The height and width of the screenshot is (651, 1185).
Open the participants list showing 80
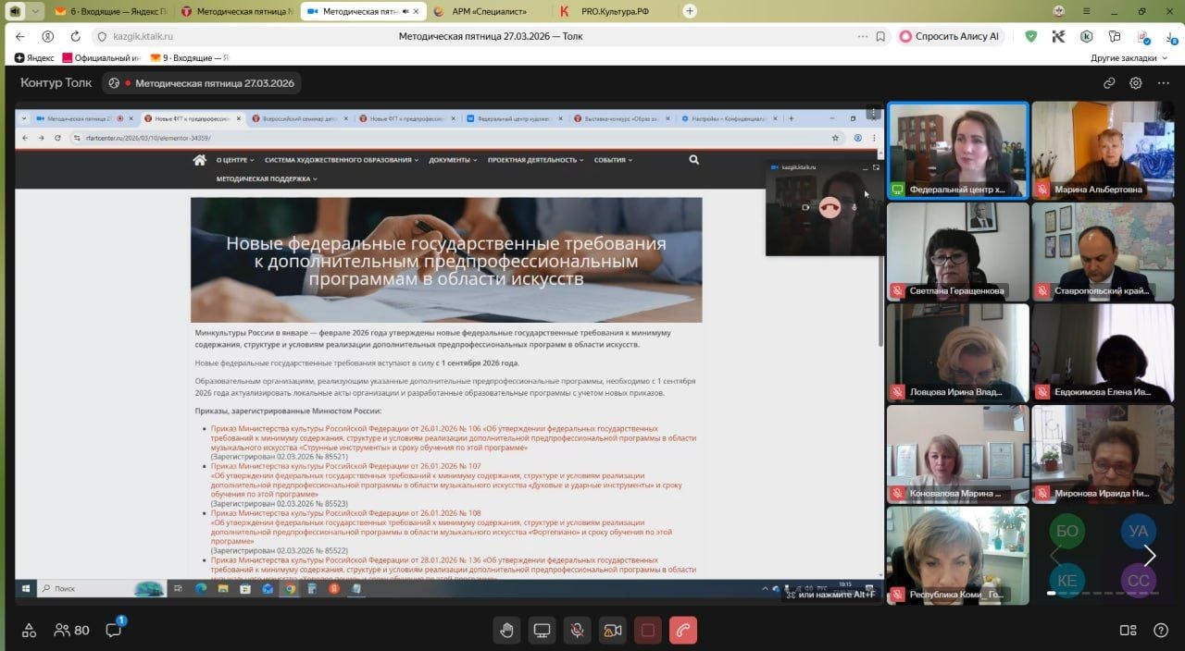point(71,631)
